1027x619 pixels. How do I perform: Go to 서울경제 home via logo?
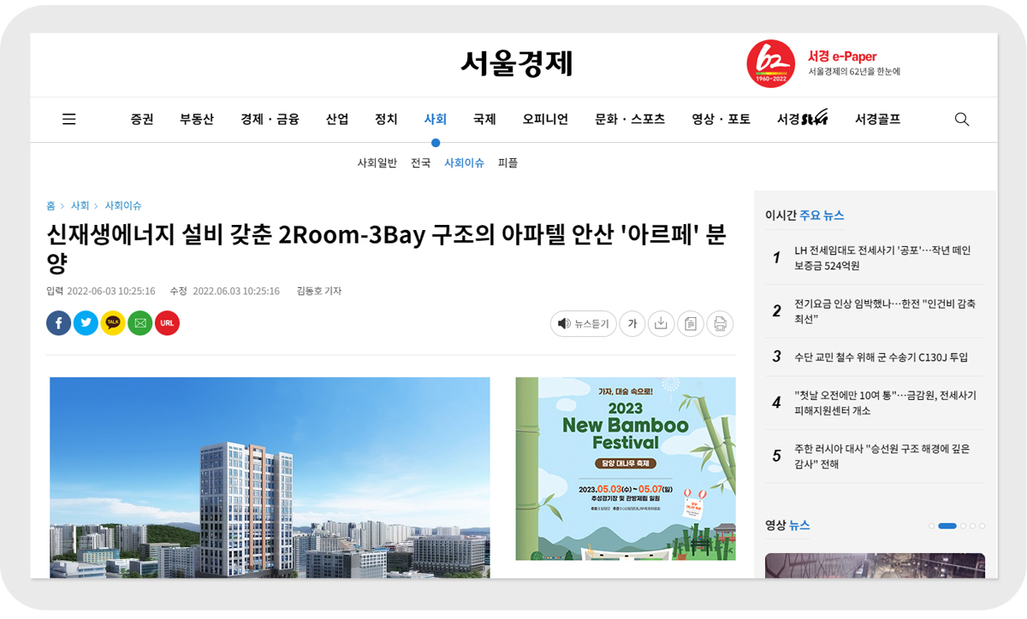(x=517, y=64)
